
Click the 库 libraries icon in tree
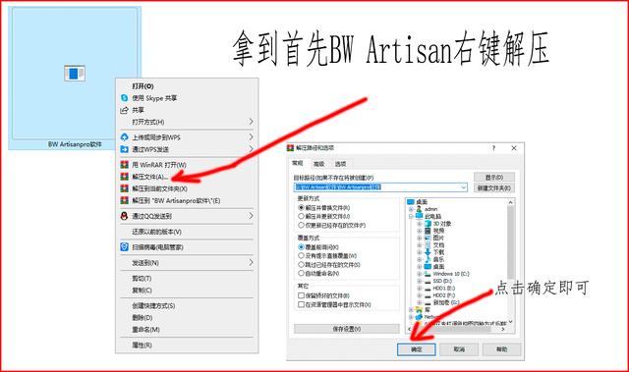click(420, 309)
